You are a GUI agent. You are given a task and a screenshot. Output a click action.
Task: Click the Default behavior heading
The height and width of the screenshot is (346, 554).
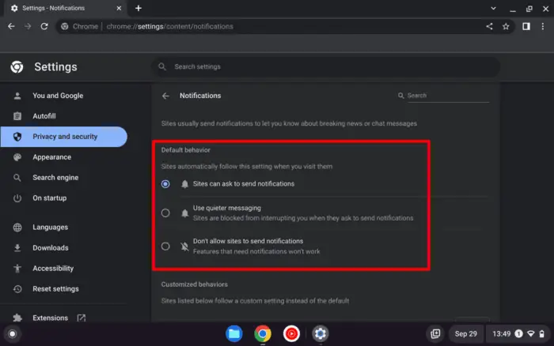(185, 150)
